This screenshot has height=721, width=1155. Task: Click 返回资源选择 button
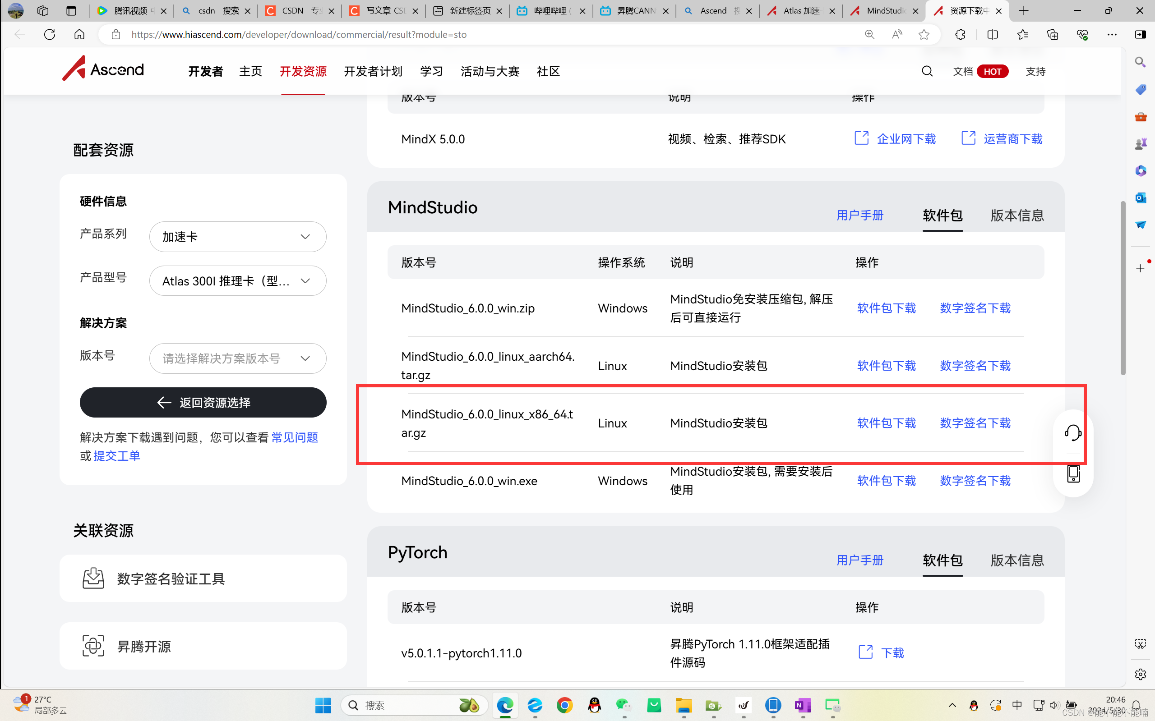203,403
